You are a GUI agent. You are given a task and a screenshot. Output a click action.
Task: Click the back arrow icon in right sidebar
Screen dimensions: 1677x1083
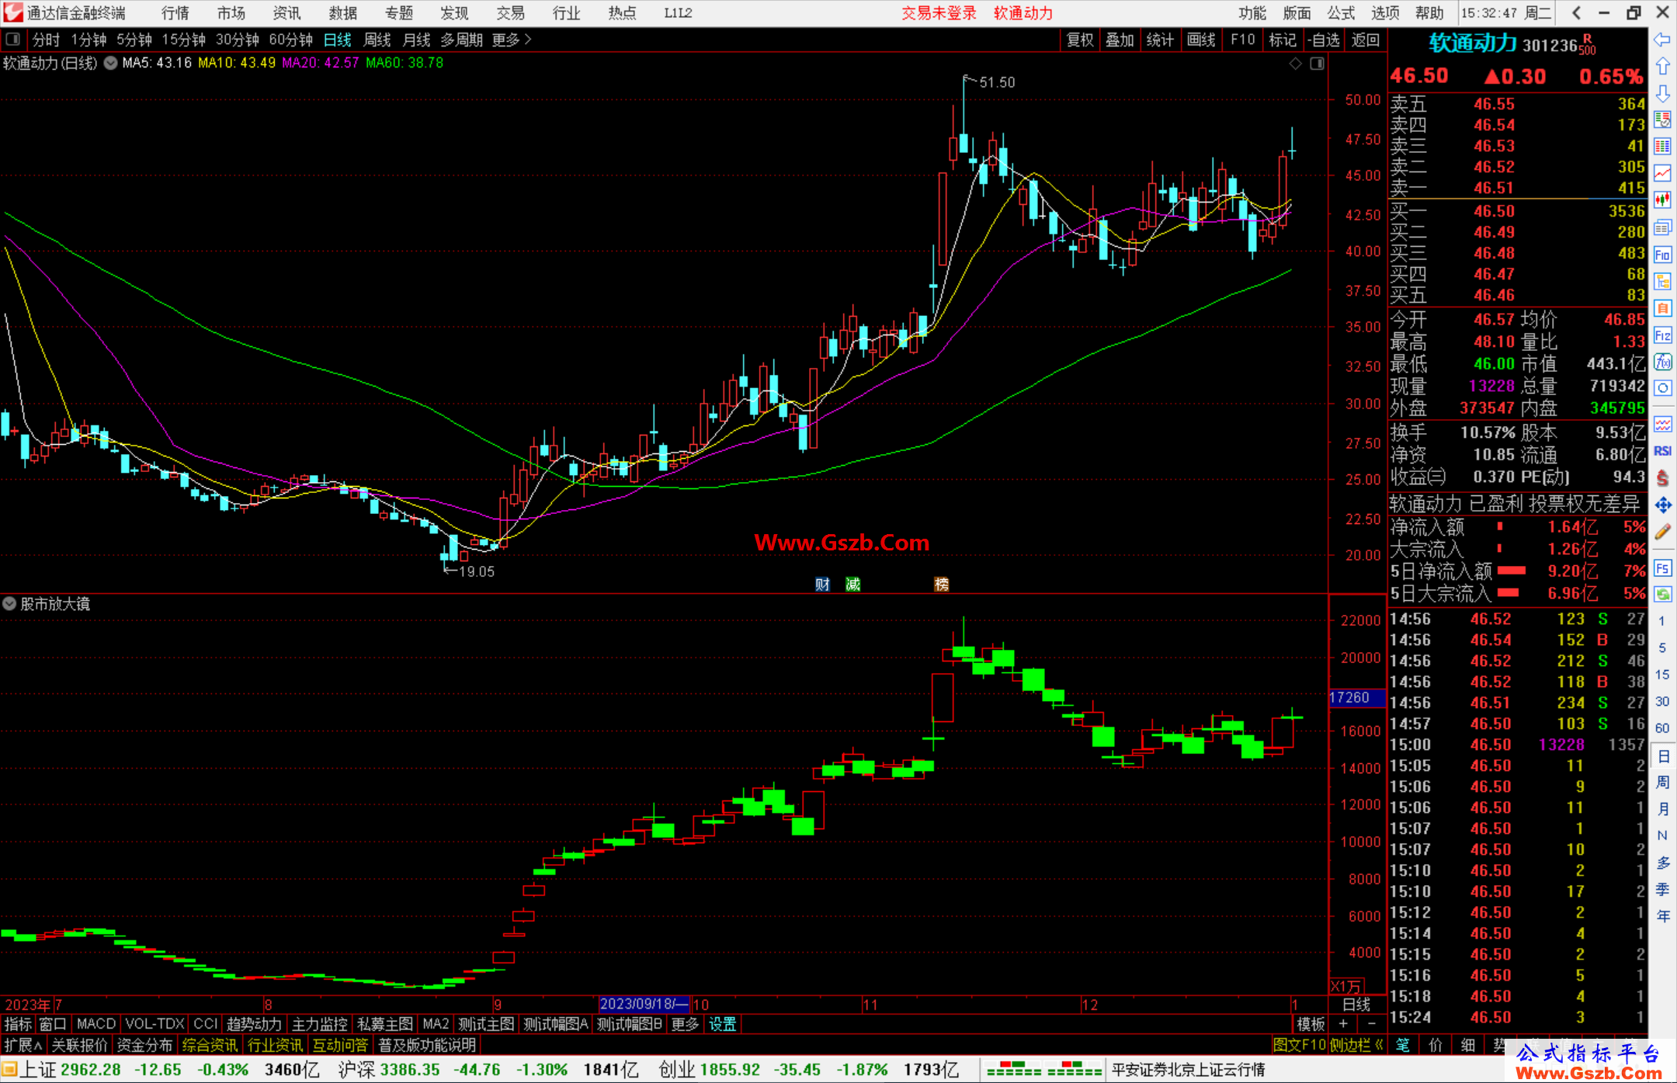click(x=1662, y=40)
